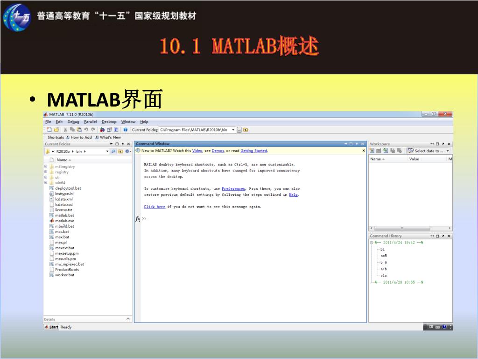Open the gear actions menu in Current Folder
478x359 pixels.
(x=128, y=151)
